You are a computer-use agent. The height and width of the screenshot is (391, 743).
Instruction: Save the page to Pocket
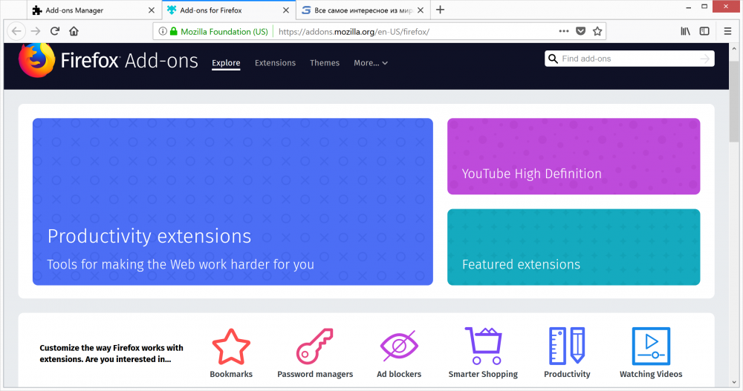coord(580,31)
